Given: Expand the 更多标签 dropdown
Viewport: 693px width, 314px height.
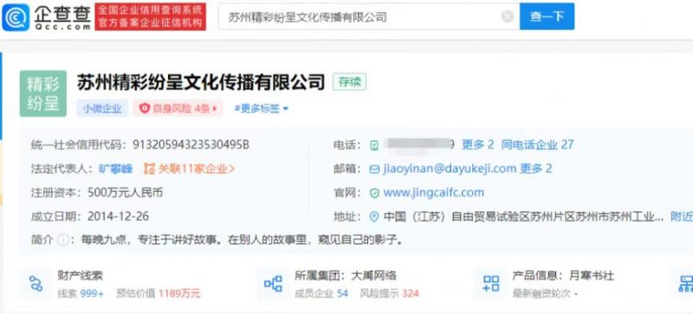Looking at the screenshot, I should tap(261, 108).
